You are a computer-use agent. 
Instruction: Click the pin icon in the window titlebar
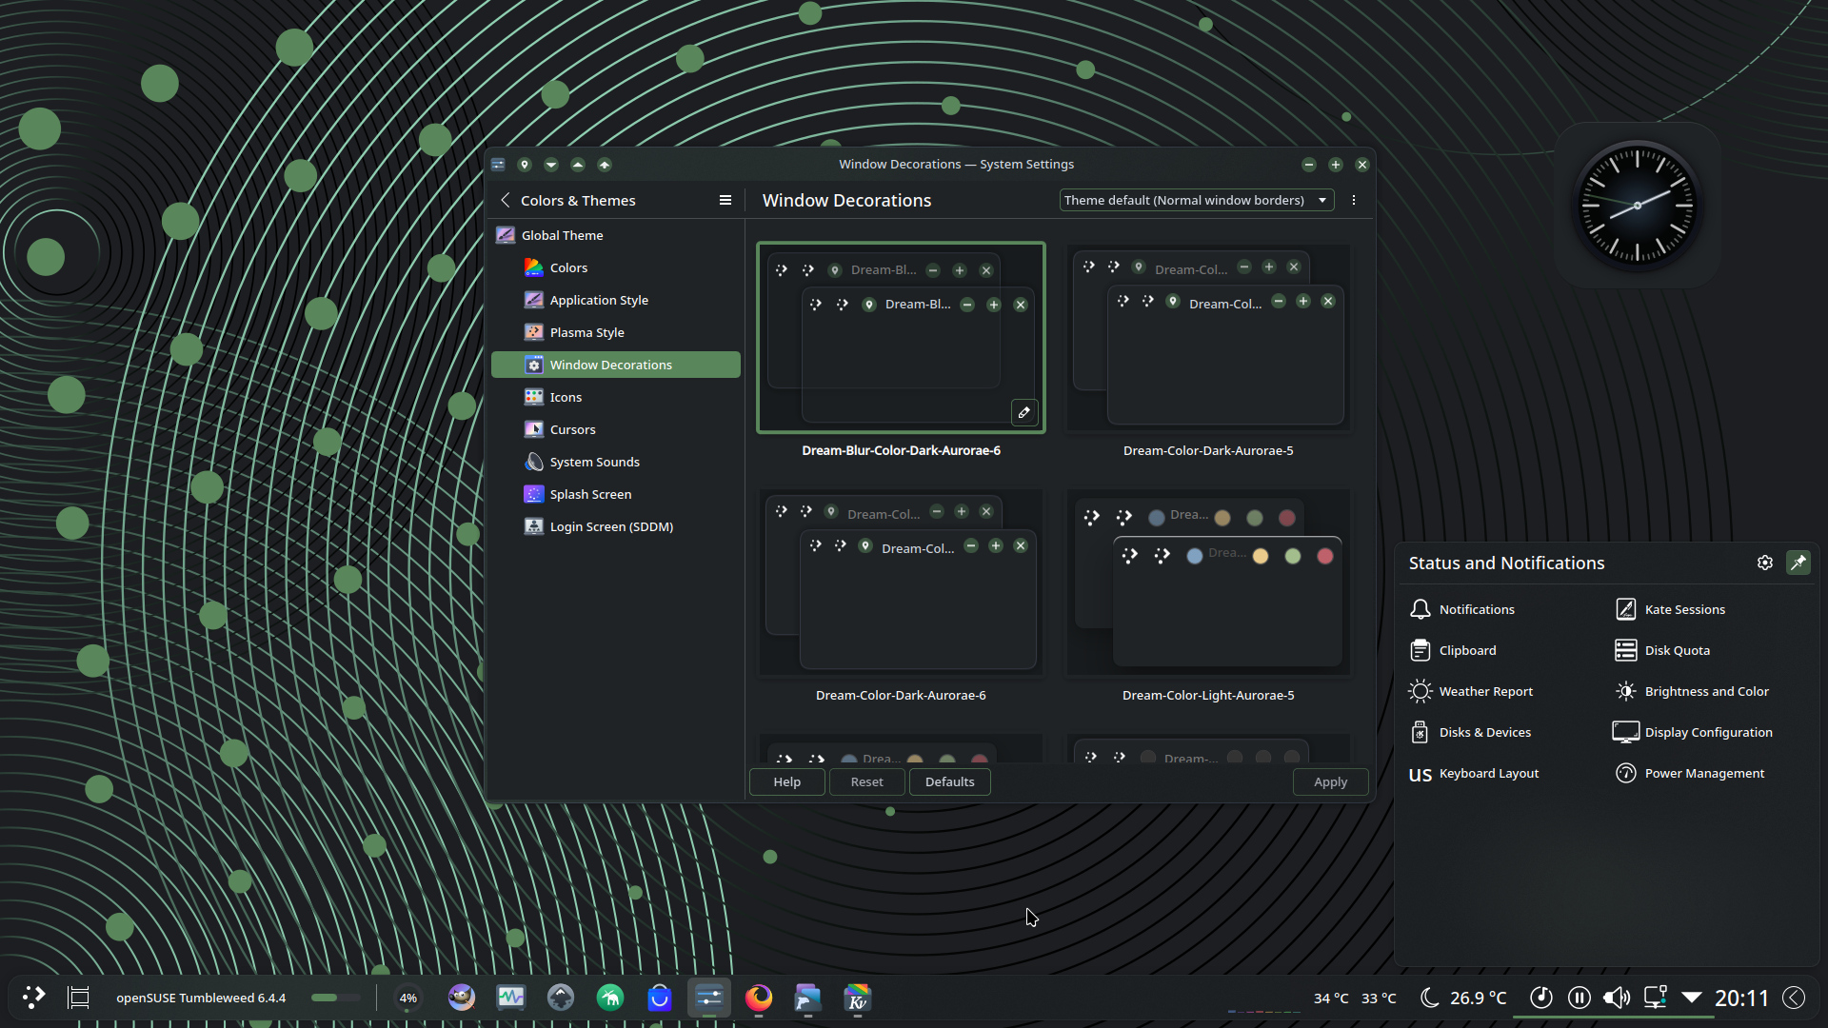[525, 165]
